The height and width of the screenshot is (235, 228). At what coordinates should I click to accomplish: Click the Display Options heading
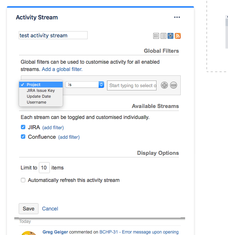[158, 153]
